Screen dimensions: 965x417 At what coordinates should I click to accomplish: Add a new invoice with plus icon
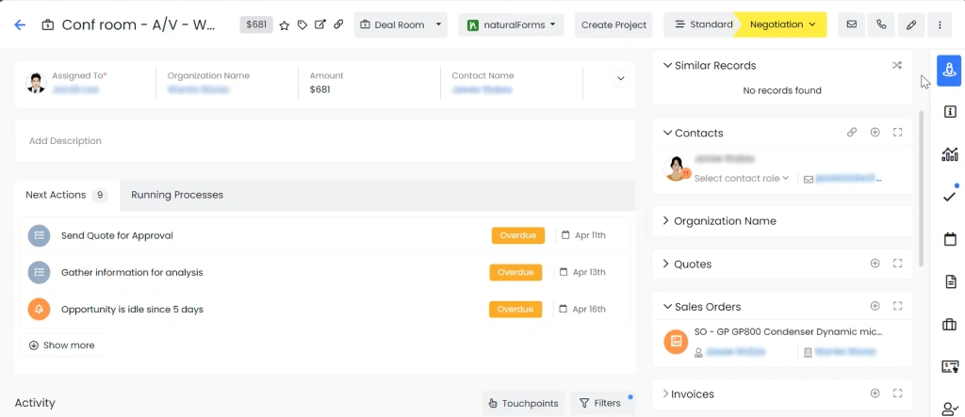click(875, 393)
